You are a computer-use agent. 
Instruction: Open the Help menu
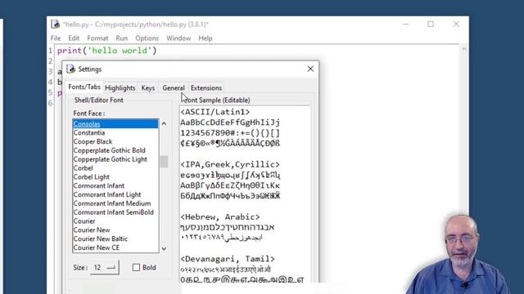coord(206,38)
